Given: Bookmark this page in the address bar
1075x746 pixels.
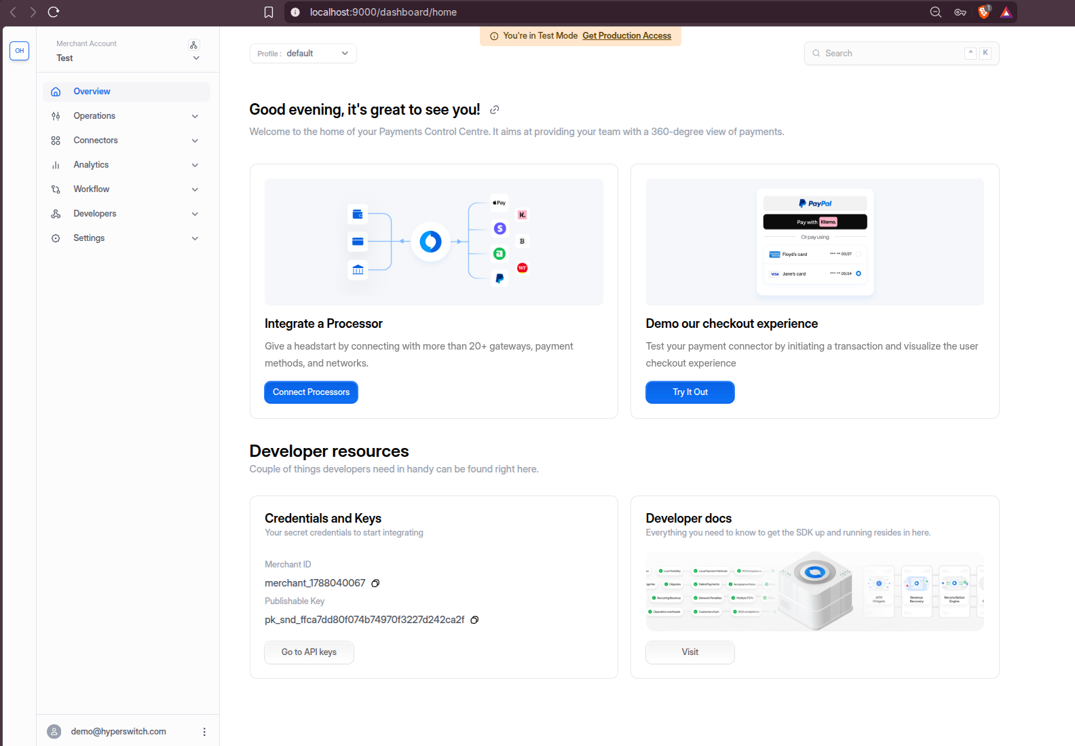Looking at the screenshot, I should [269, 12].
